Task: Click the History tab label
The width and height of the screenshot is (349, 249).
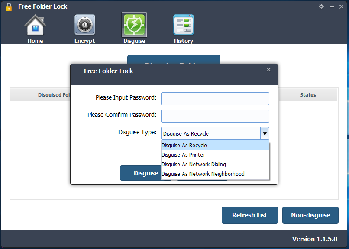Action: coord(184,41)
